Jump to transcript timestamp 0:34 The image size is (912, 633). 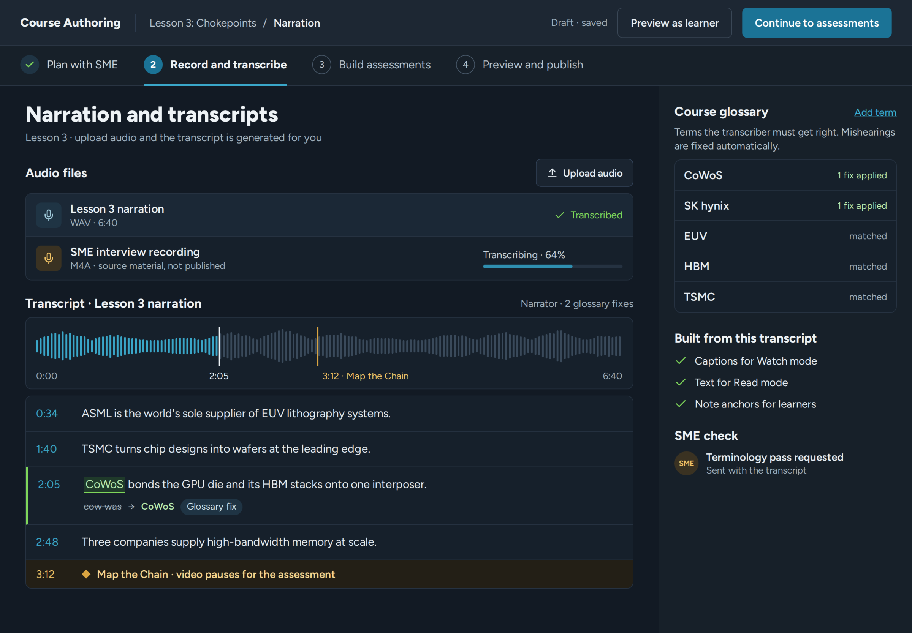pos(47,414)
